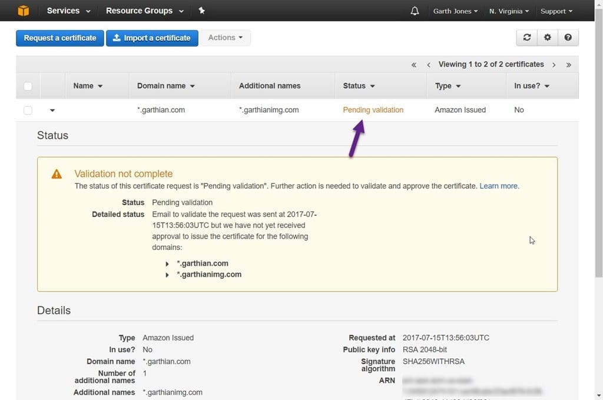Go to previous page of certificates
This screenshot has height=400, width=603.
pyautogui.click(x=429, y=65)
